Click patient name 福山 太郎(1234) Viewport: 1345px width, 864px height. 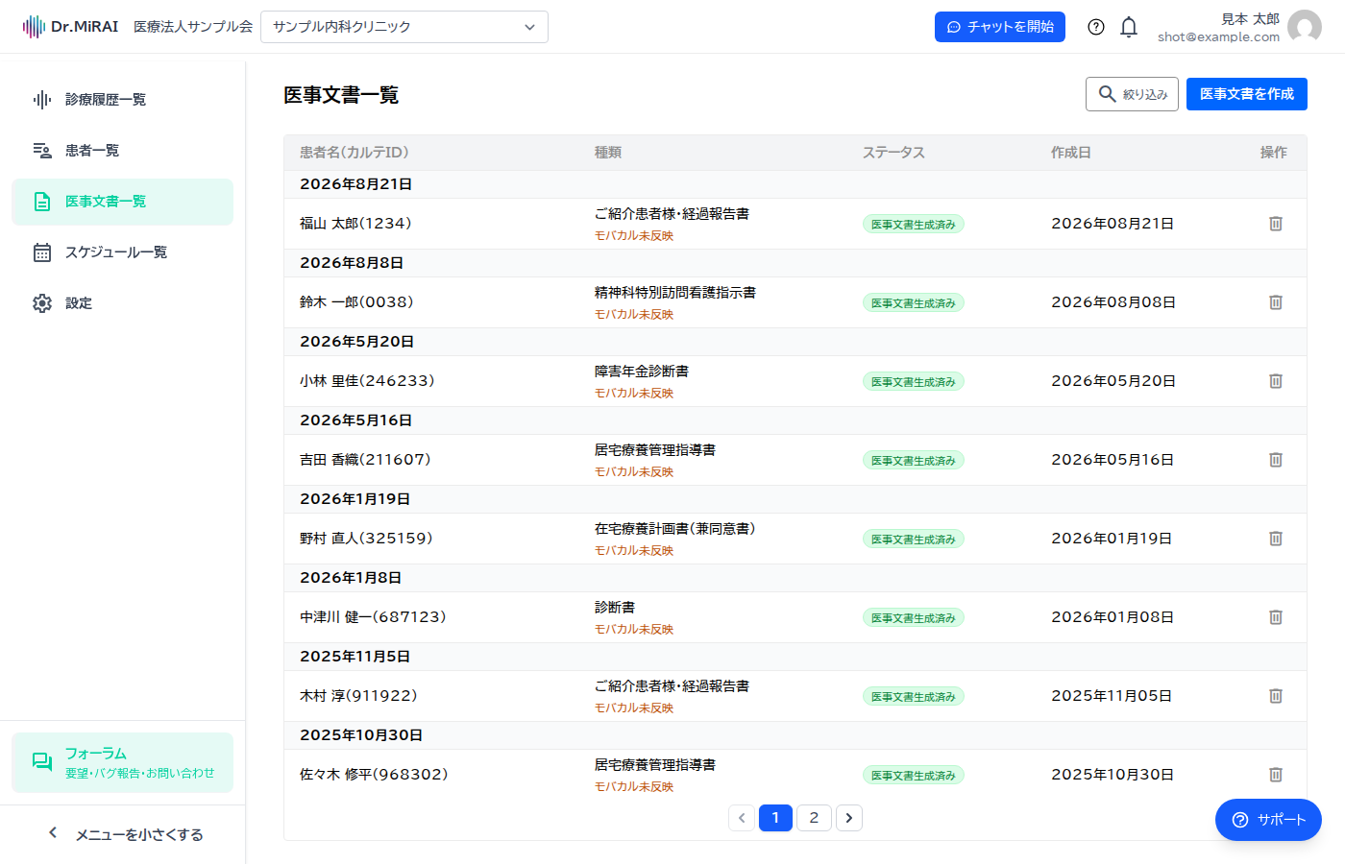click(355, 224)
